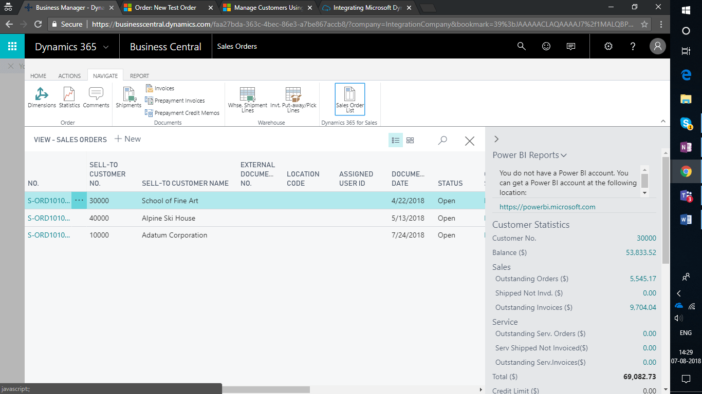
Task: Click the Sales Order List icon
Action: 350,99
